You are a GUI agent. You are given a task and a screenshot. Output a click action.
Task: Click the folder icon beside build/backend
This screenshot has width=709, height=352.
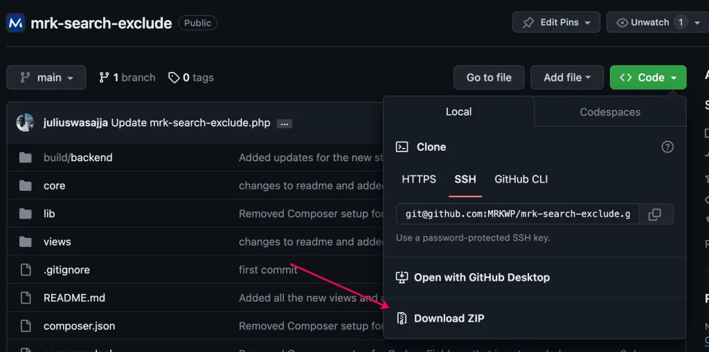click(x=26, y=157)
